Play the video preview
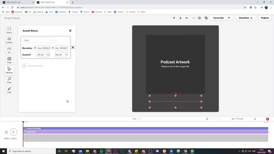This screenshot has height=154, width=274. click(x=13, y=132)
